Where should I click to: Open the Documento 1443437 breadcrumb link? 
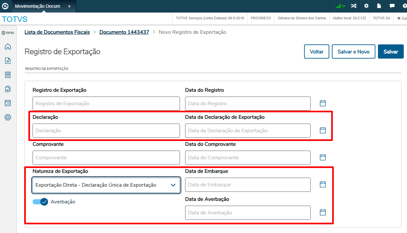[124, 32]
